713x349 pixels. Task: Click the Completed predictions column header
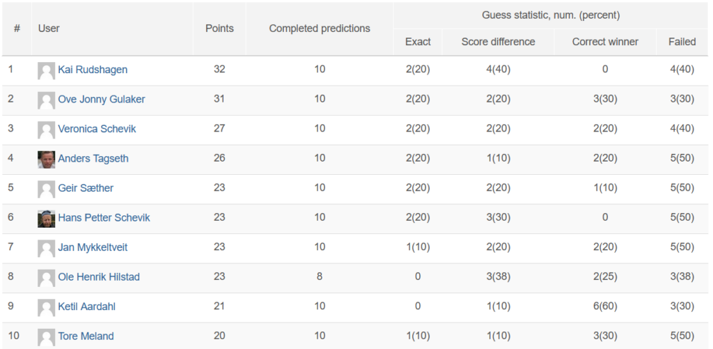[x=320, y=29]
